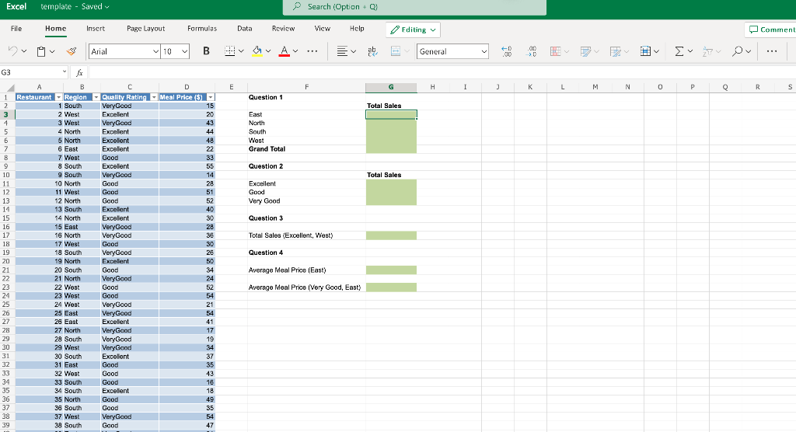Apply red font color

pos(285,51)
